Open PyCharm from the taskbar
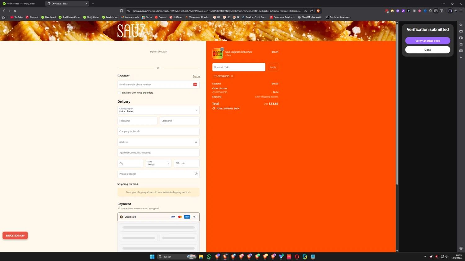The width and height of the screenshot is (465, 261). (305, 256)
